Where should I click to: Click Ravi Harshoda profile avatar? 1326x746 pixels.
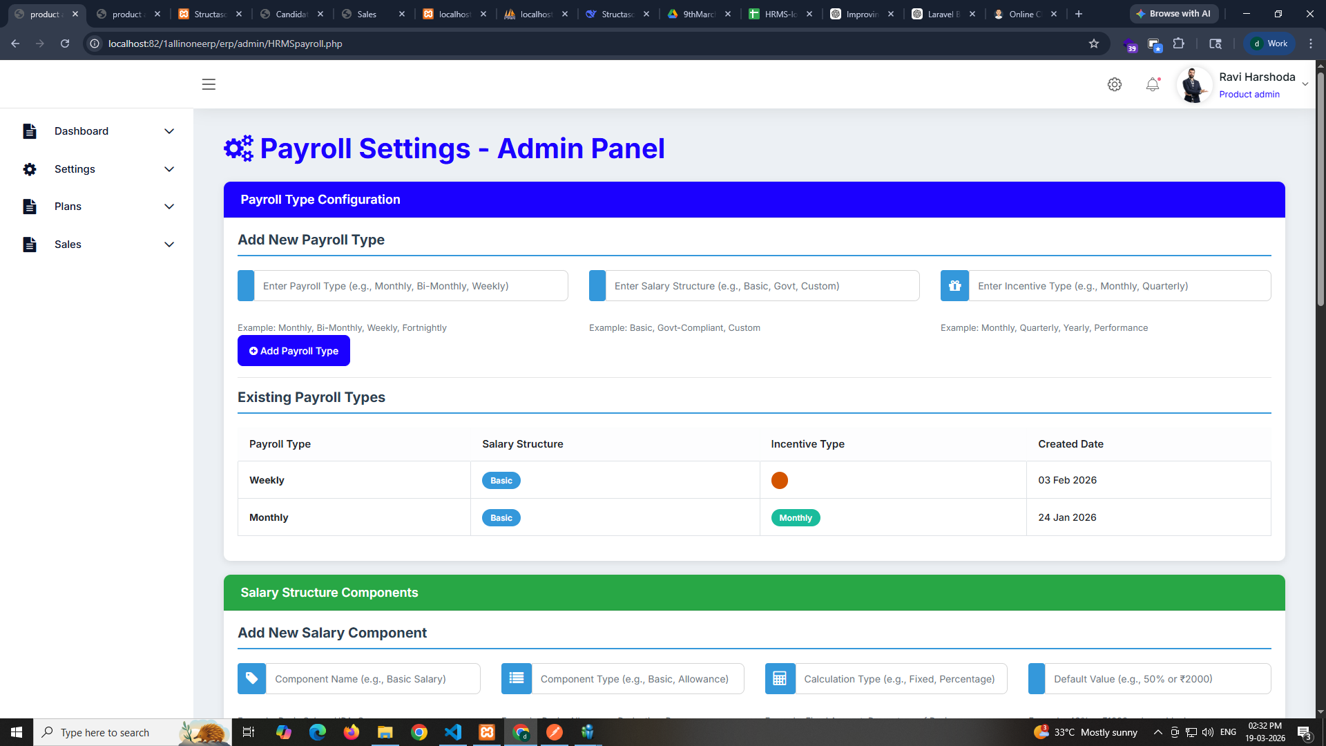click(x=1194, y=85)
